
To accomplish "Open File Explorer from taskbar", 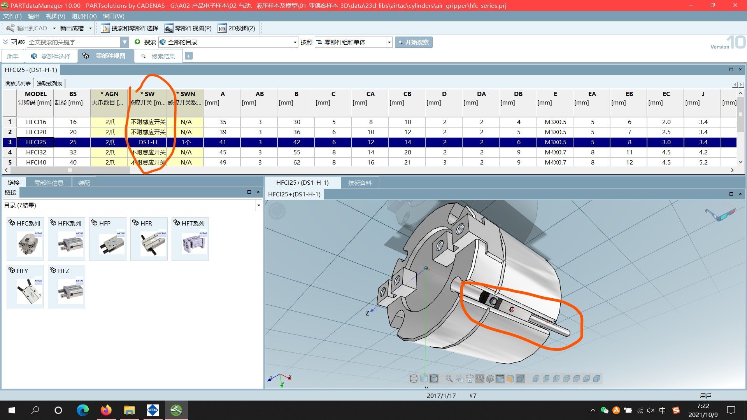I will [x=129, y=410].
